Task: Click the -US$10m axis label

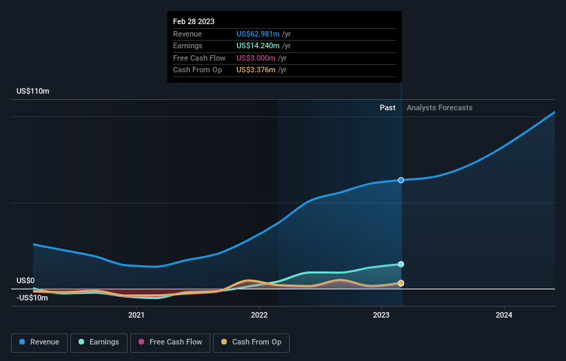Action: point(32,298)
